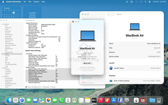Launch Apple TV from the Dock
Image resolution: width=168 pixels, height=105 pixels.
pyautogui.click(x=94, y=100)
